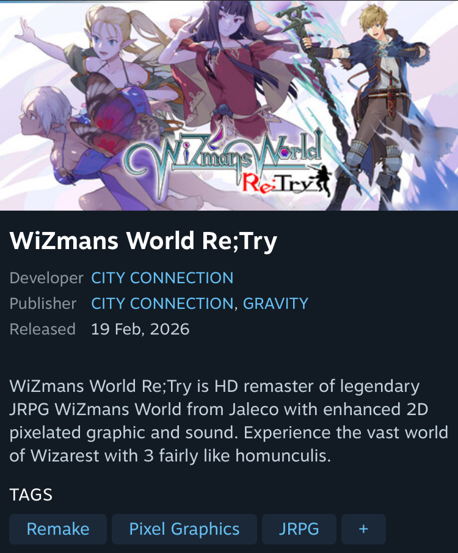Expand more tags with the plus button
This screenshot has width=458, height=553.
(x=363, y=529)
